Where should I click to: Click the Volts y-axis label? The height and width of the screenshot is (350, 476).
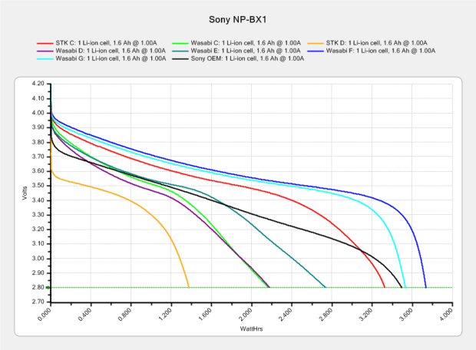pos(25,193)
